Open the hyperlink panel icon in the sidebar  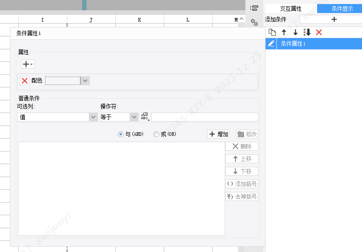coord(254,22)
